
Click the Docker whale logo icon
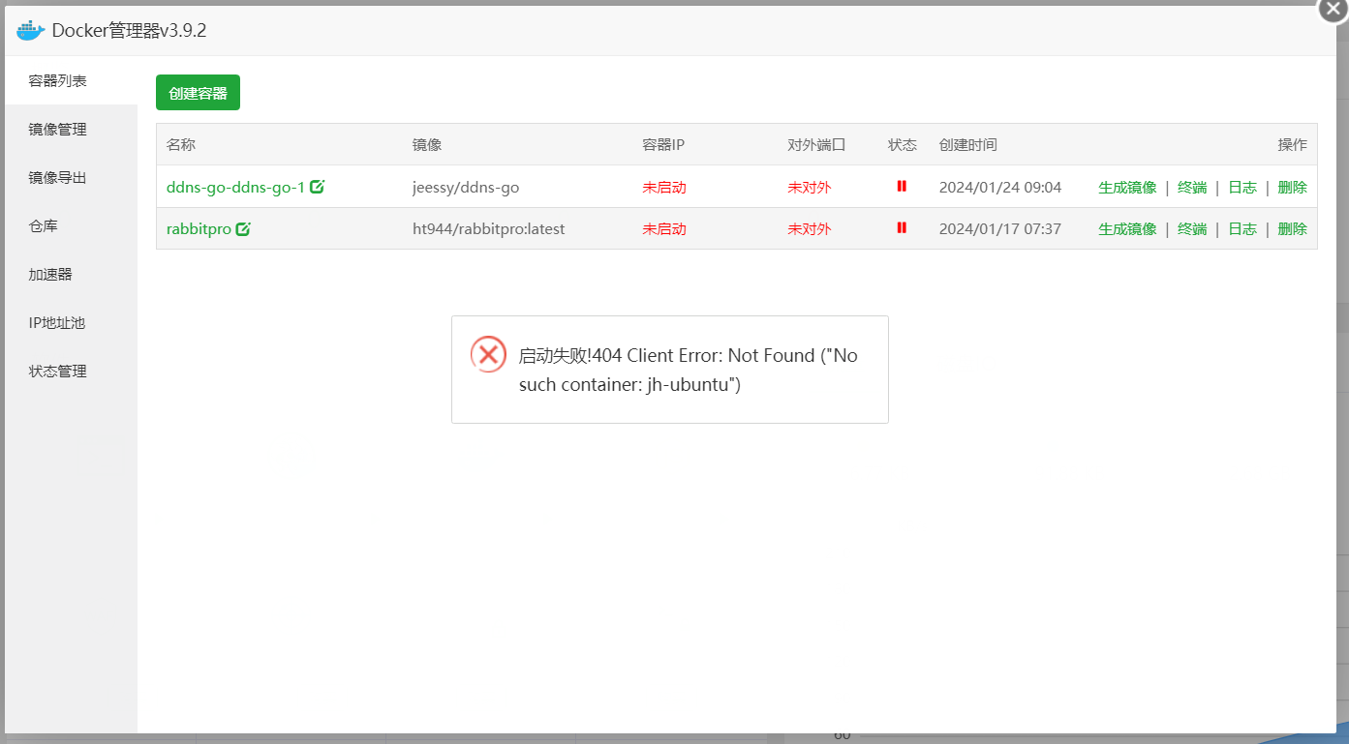point(31,30)
